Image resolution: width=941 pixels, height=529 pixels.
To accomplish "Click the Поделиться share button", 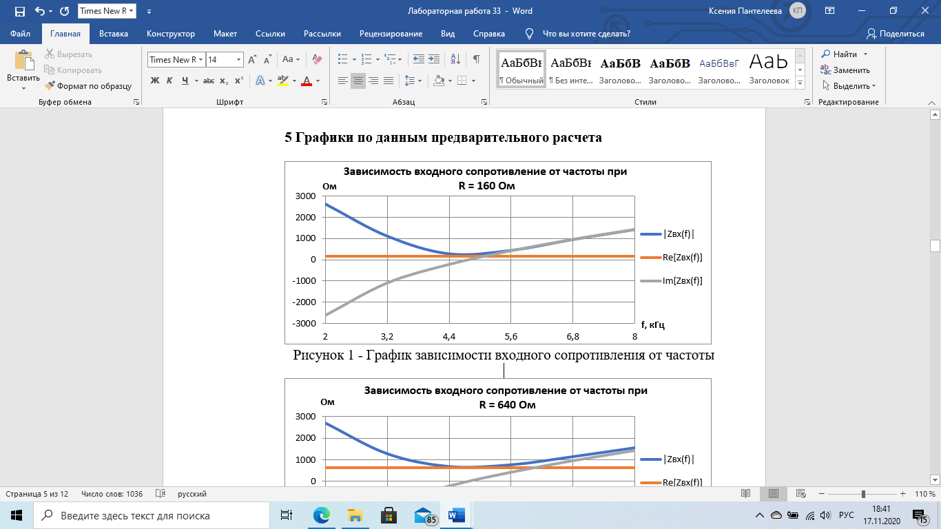I will tap(896, 34).
